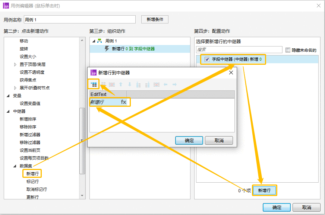325x215 pixels.
Task: Click the 新增行 button beside 0 个项
Action: (x=265, y=190)
